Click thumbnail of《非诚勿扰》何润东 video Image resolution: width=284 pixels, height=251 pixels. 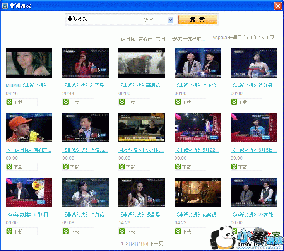pyautogui.click(x=29, y=128)
